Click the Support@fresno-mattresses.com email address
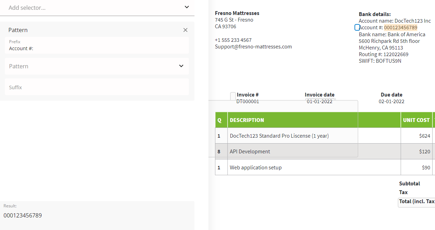The image size is (435, 230). tap(253, 47)
